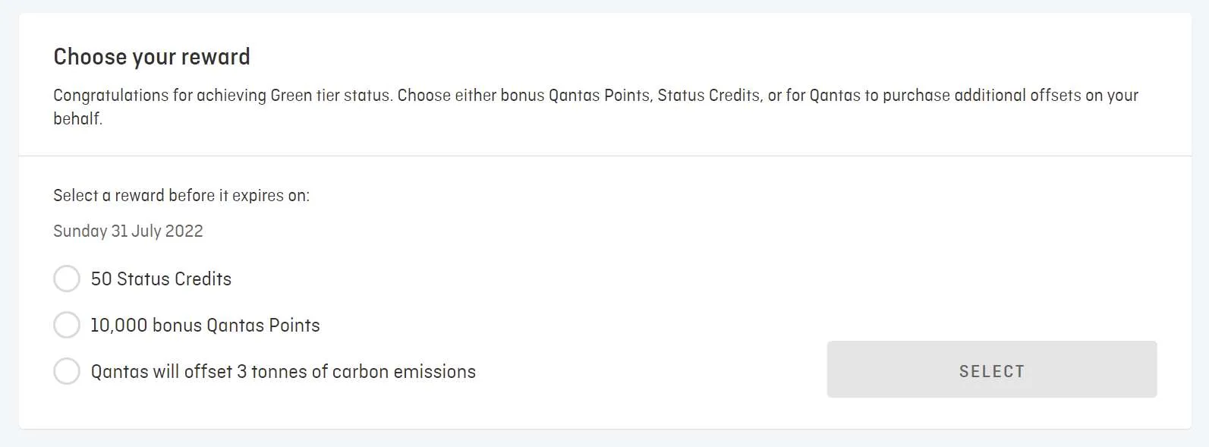Screen dimensions: 1209x447
Task: Click the expiry date "Sunday 31 July 2022"
Action: (128, 231)
